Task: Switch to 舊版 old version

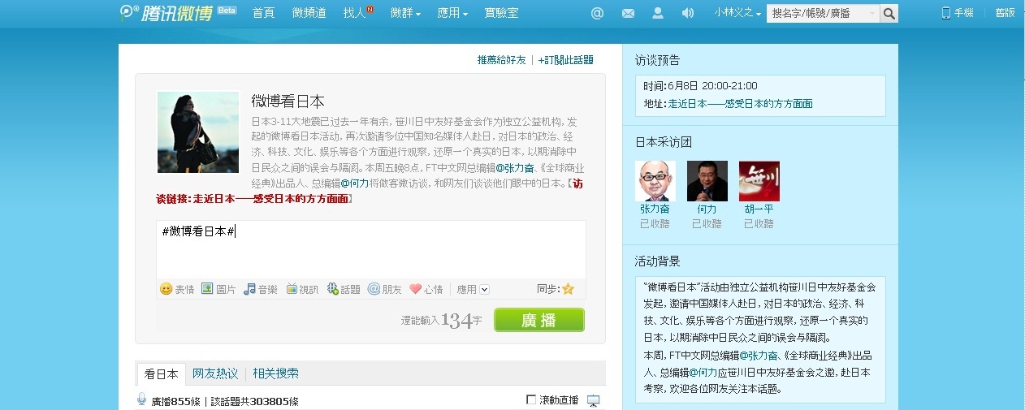Action: [1005, 13]
